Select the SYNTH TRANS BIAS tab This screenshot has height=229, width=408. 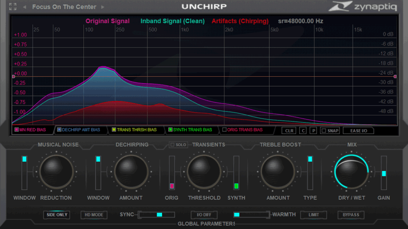(192, 130)
